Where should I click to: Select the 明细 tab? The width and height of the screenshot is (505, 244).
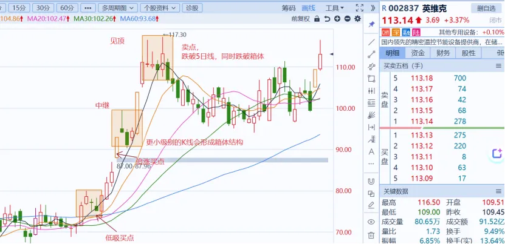click(393, 53)
